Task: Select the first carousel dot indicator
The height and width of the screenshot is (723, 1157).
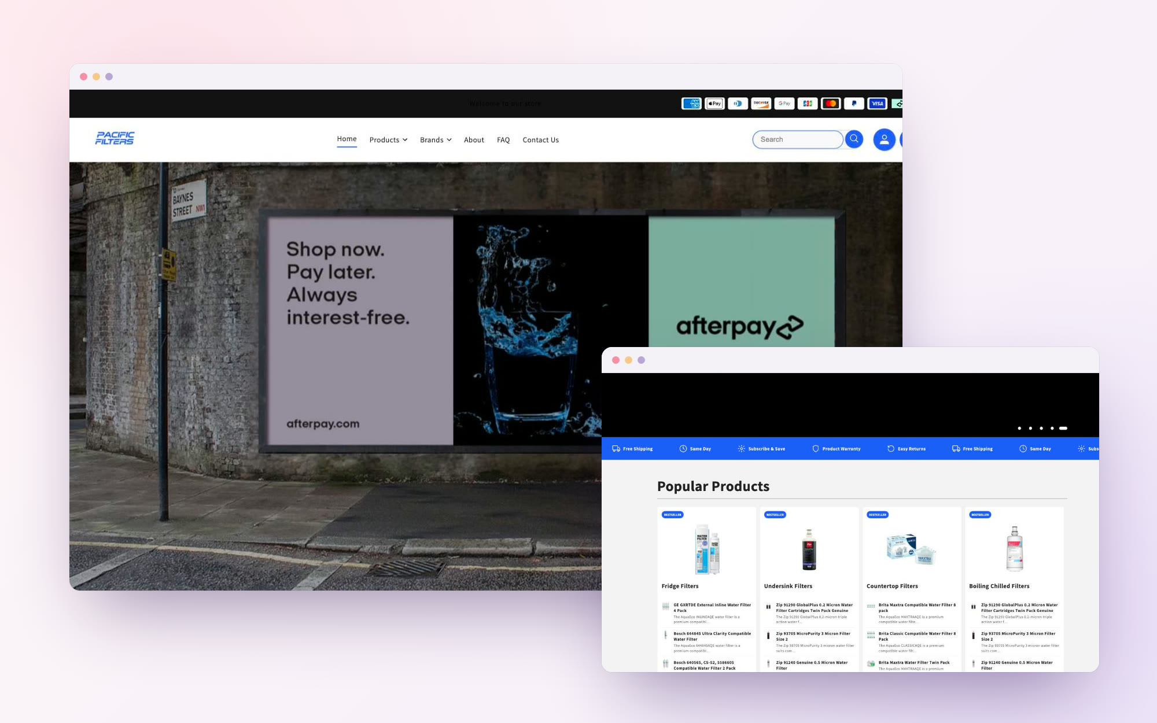Action: point(1019,429)
